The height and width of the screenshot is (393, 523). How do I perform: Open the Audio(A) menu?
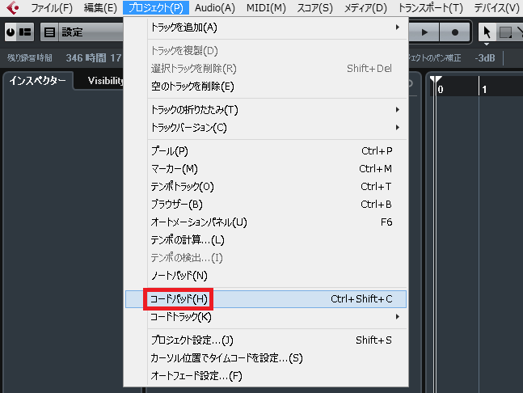point(215,7)
